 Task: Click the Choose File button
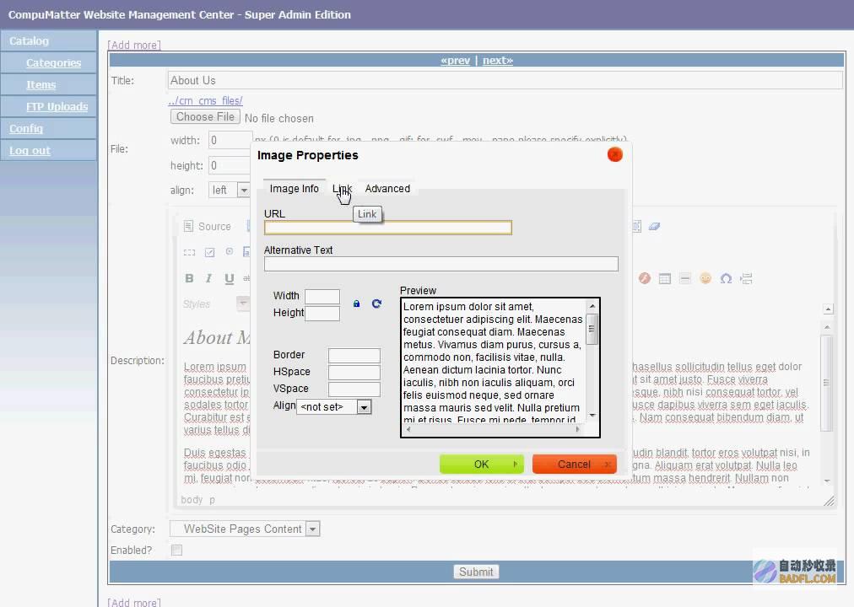pyautogui.click(x=205, y=117)
